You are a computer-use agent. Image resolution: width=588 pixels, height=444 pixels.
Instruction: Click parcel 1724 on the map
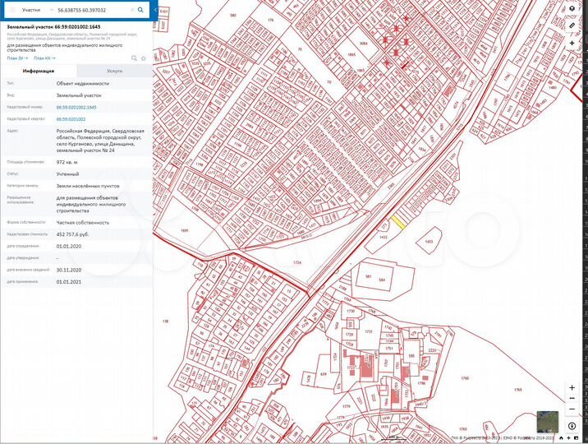(x=297, y=263)
